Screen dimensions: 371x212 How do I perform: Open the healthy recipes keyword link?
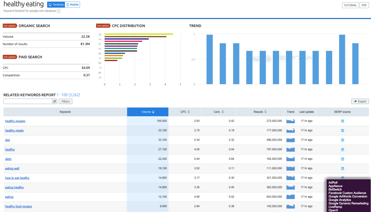15,121
